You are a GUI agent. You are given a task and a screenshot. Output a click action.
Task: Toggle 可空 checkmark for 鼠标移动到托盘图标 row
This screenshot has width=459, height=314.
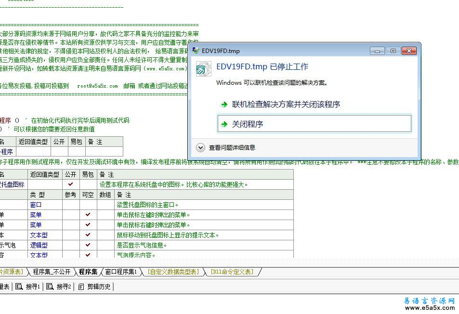(x=88, y=235)
